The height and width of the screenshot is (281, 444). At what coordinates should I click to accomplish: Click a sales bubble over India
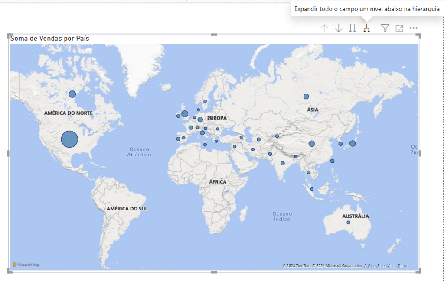point(282,164)
